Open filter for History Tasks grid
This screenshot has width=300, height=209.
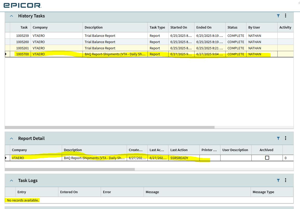[x=278, y=16]
